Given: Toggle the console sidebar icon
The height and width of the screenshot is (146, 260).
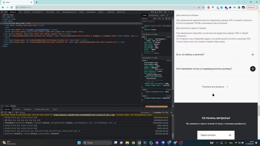Looking at the screenshot, I should pyautogui.click(x=2, y=113).
